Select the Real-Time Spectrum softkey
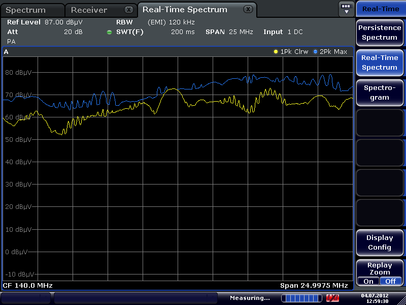The image size is (406, 305). tap(380, 63)
